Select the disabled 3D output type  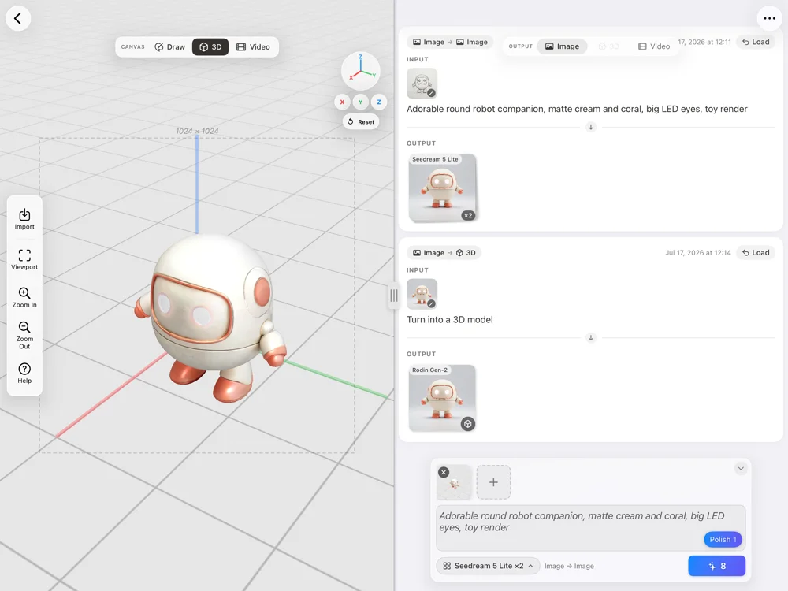coord(608,46)
